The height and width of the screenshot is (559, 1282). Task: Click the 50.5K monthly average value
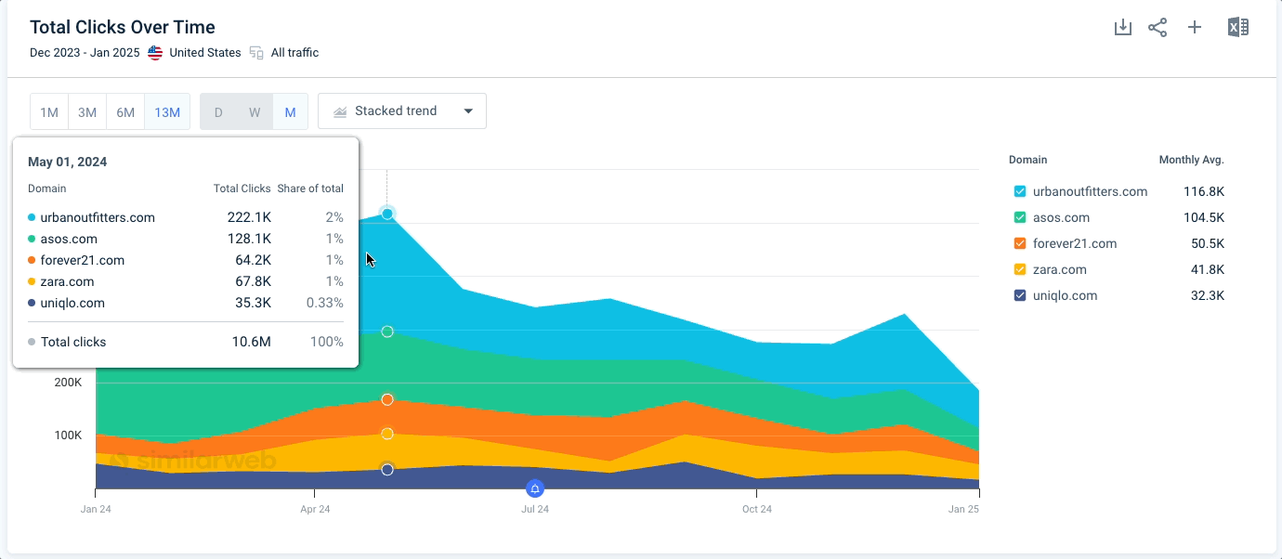[1207, 243]
